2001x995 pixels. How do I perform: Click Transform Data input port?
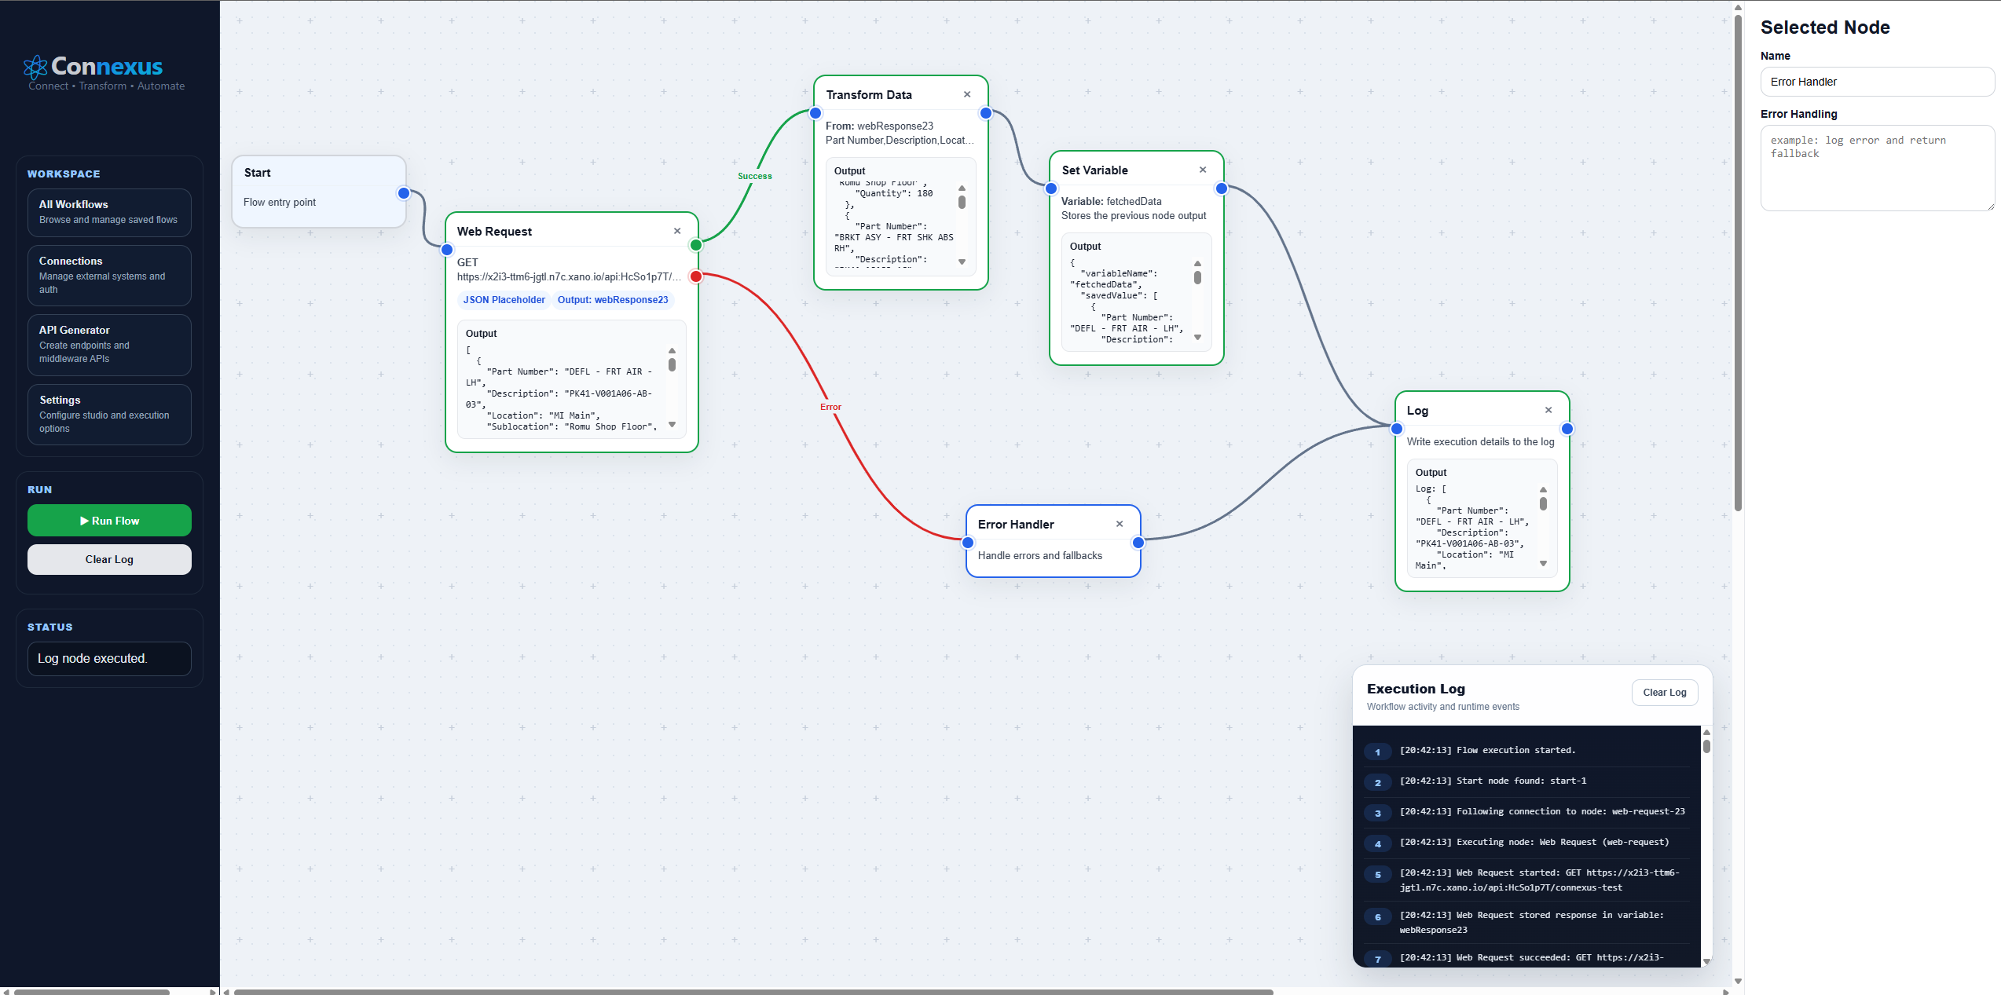pos(815,113)
